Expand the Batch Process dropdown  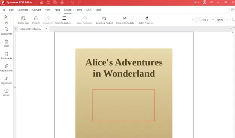pos(154,23)
